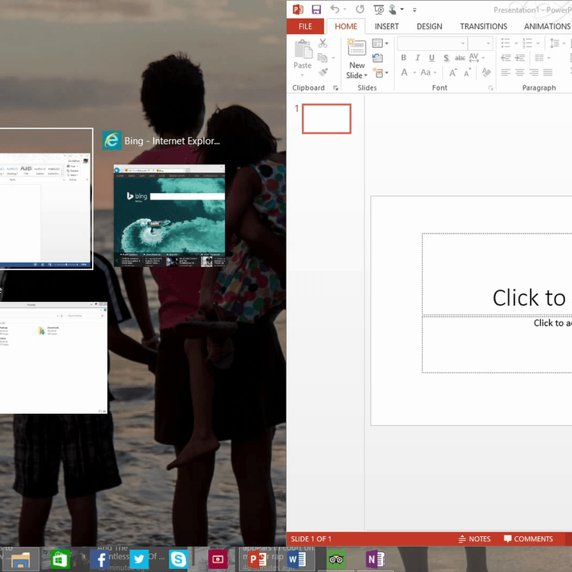This screenshot has height=572, width=572.
Task: Open Font dialog launcher
Action: coord(491,88)
